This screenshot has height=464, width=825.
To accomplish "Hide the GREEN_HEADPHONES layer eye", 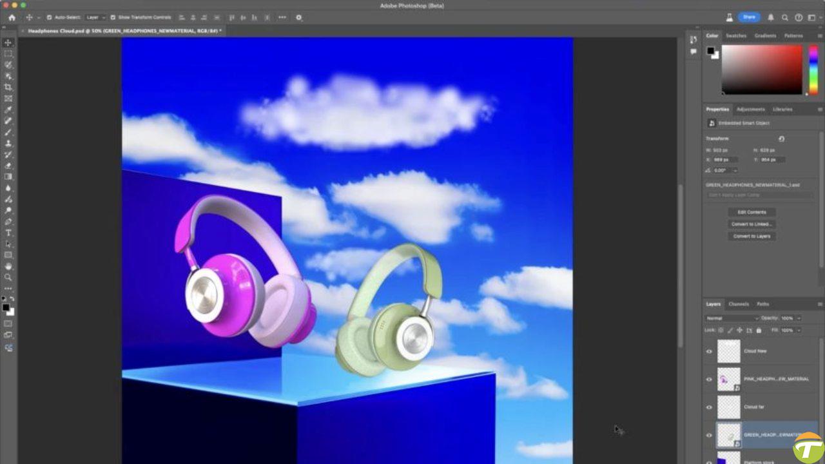I will click(709, 435).
